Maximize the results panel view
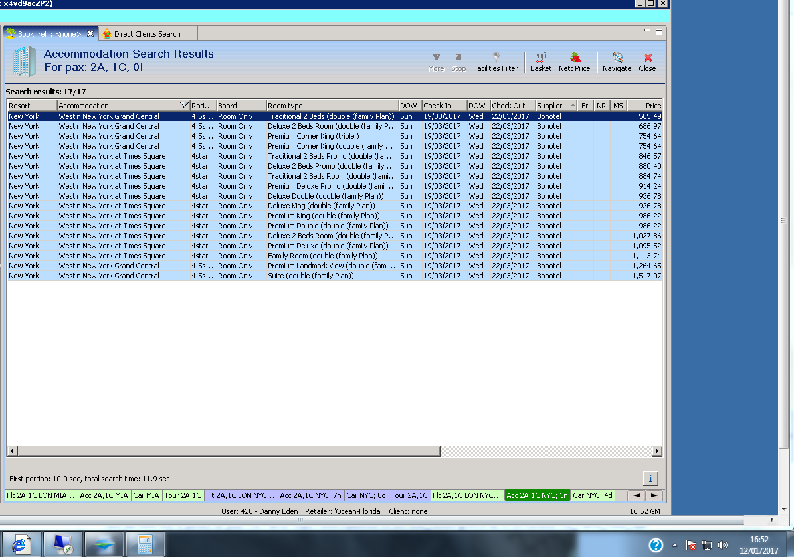 click(659, 32)
